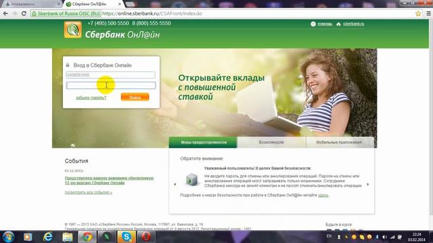Click the network signal tray icon

392,237
